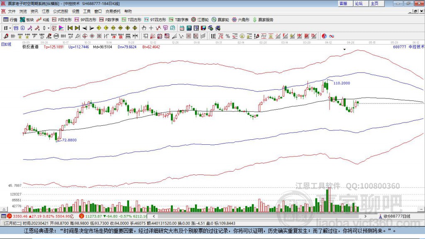This screenshot has height=239, width=425.
Task: Click the black right arrow icon
Action: pyautogui.click(x=92, y=28)
